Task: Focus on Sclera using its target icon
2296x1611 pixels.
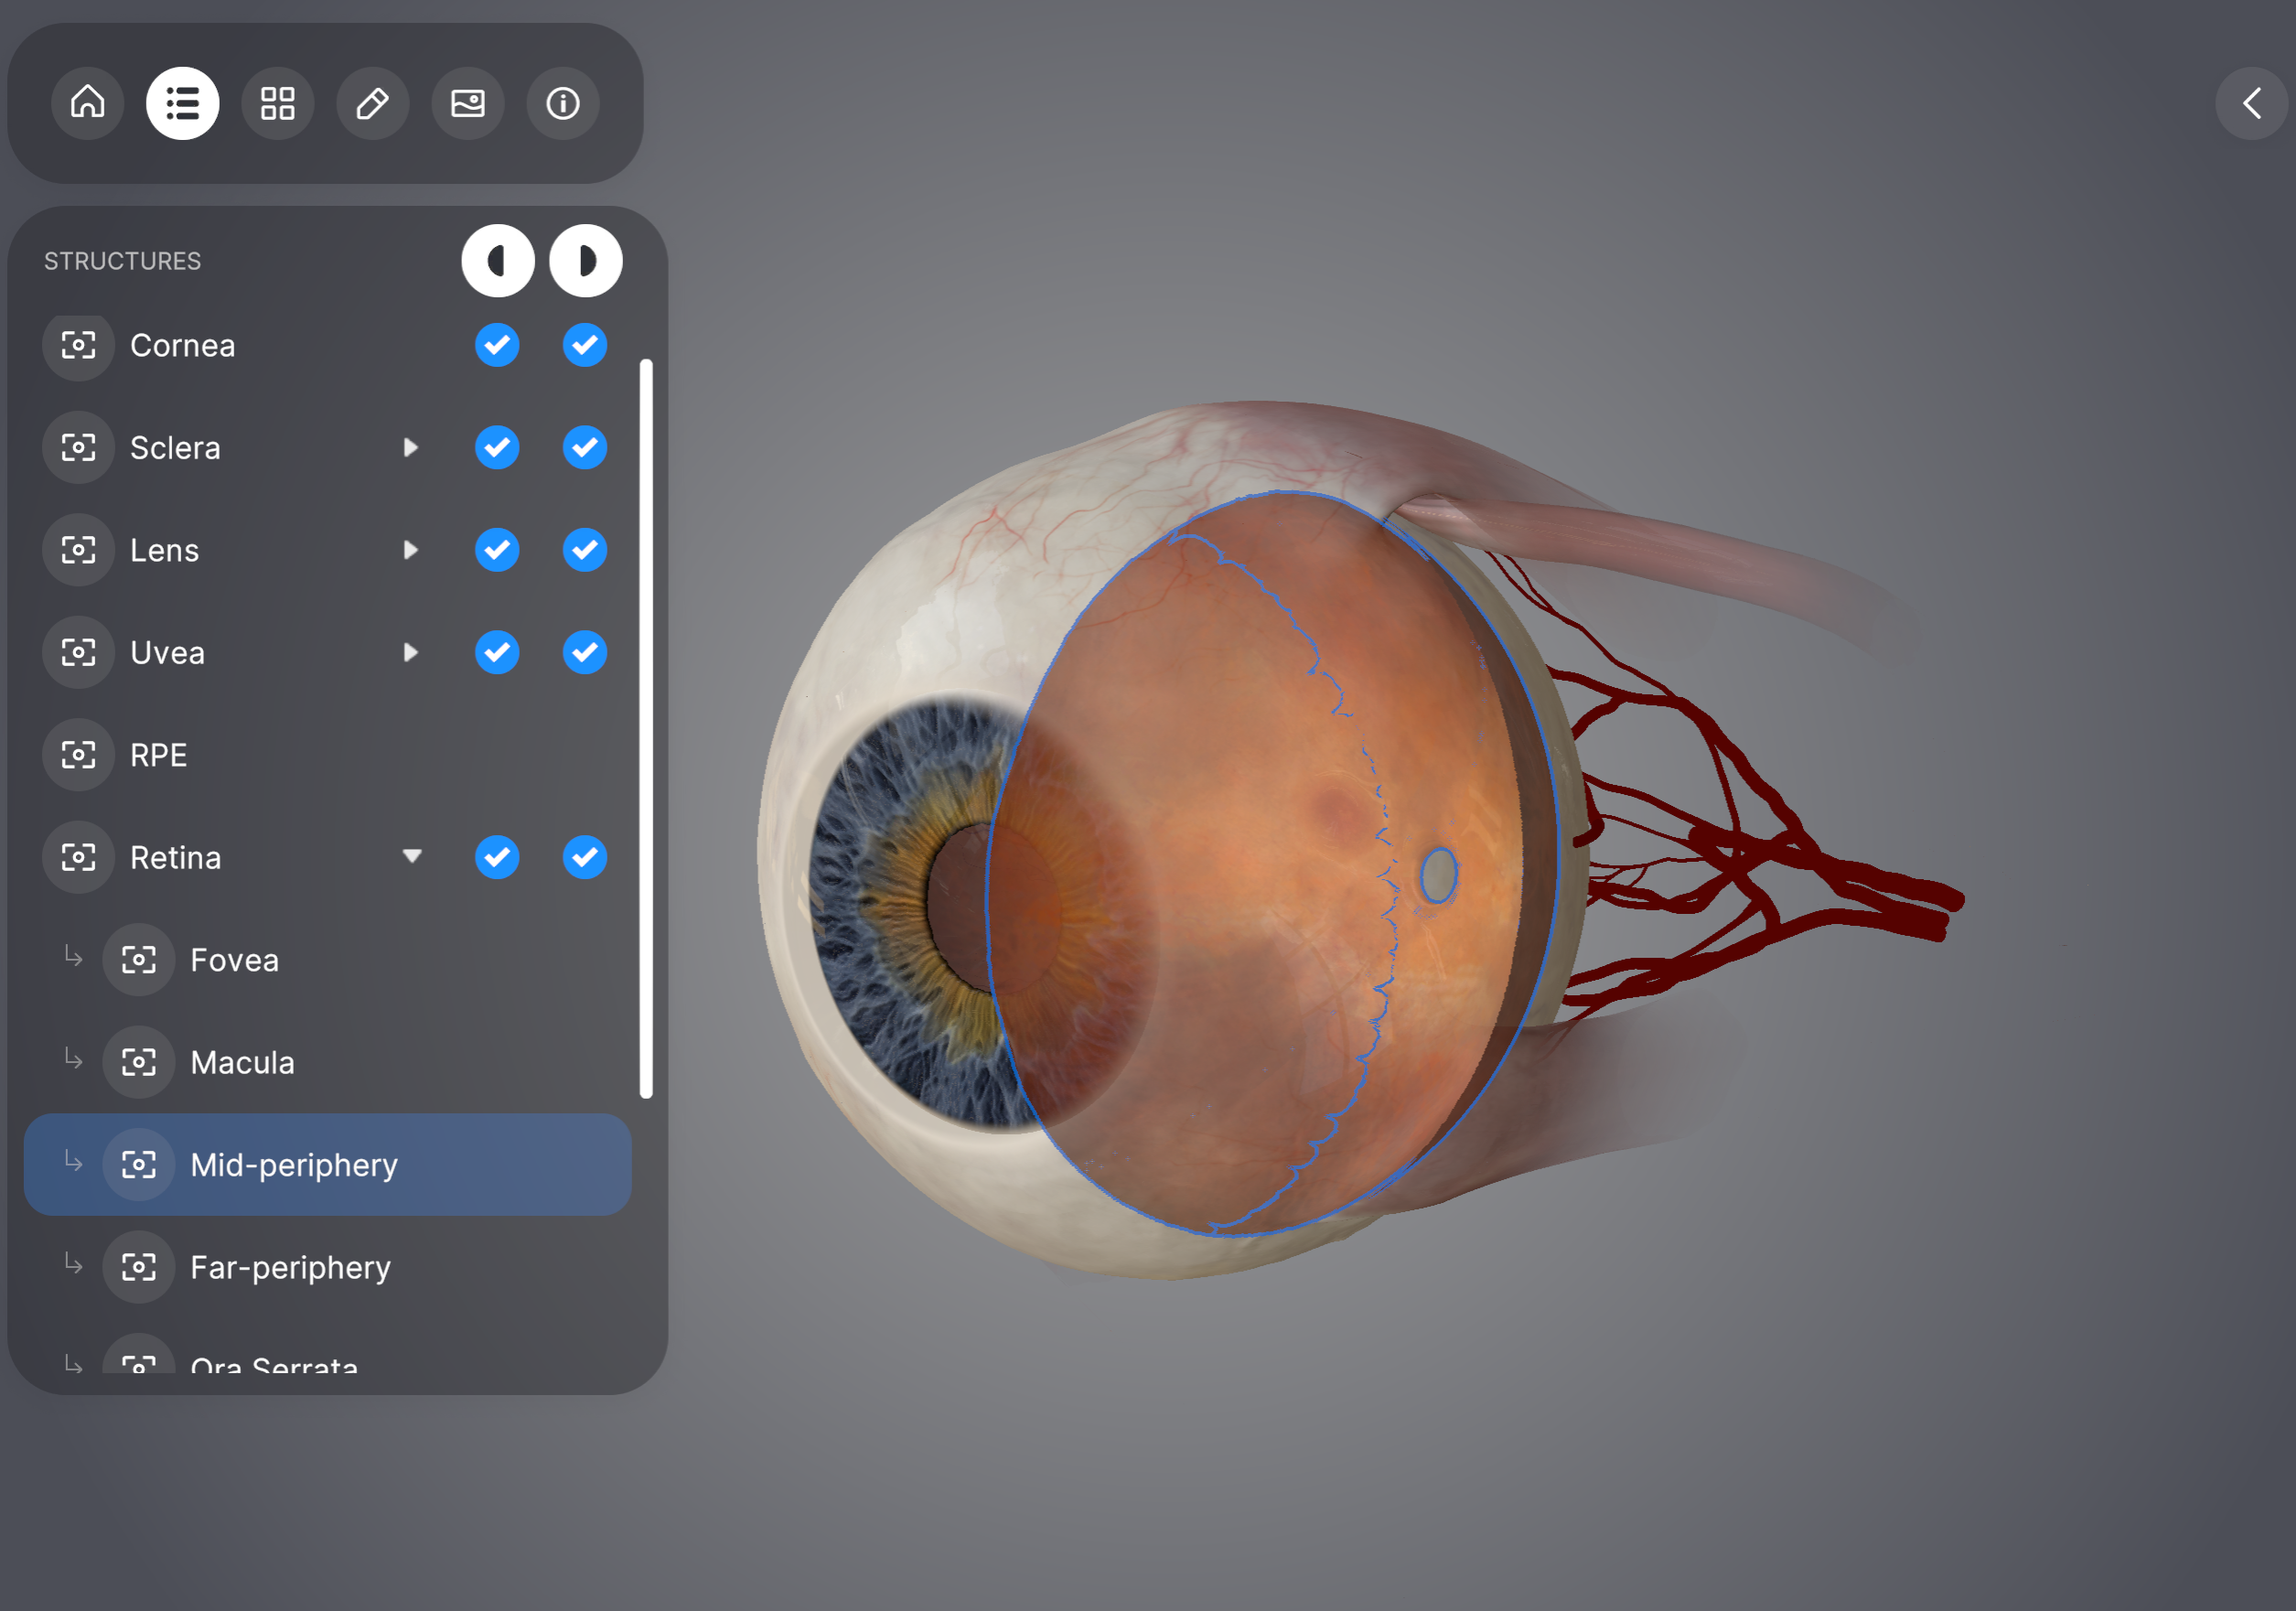Action: coord(78,448)
